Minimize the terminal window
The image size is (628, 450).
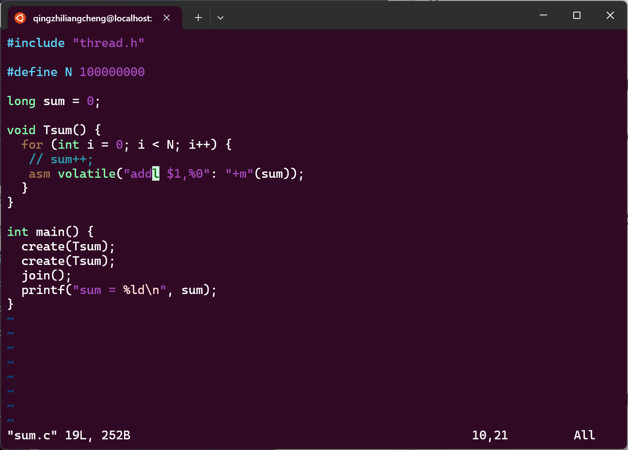[x=543, y=16]
